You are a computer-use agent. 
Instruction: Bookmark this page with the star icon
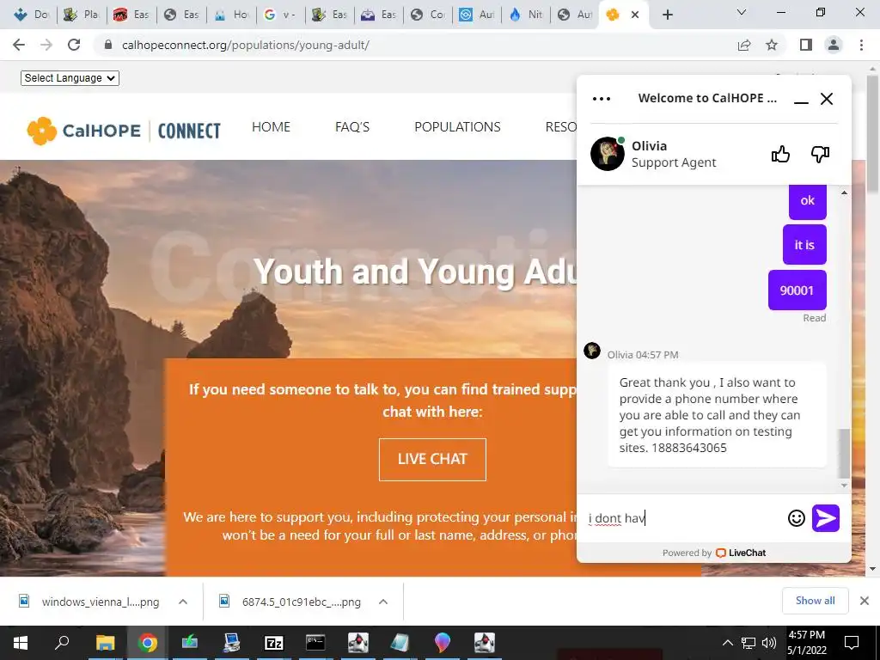(x=772, y=45)
